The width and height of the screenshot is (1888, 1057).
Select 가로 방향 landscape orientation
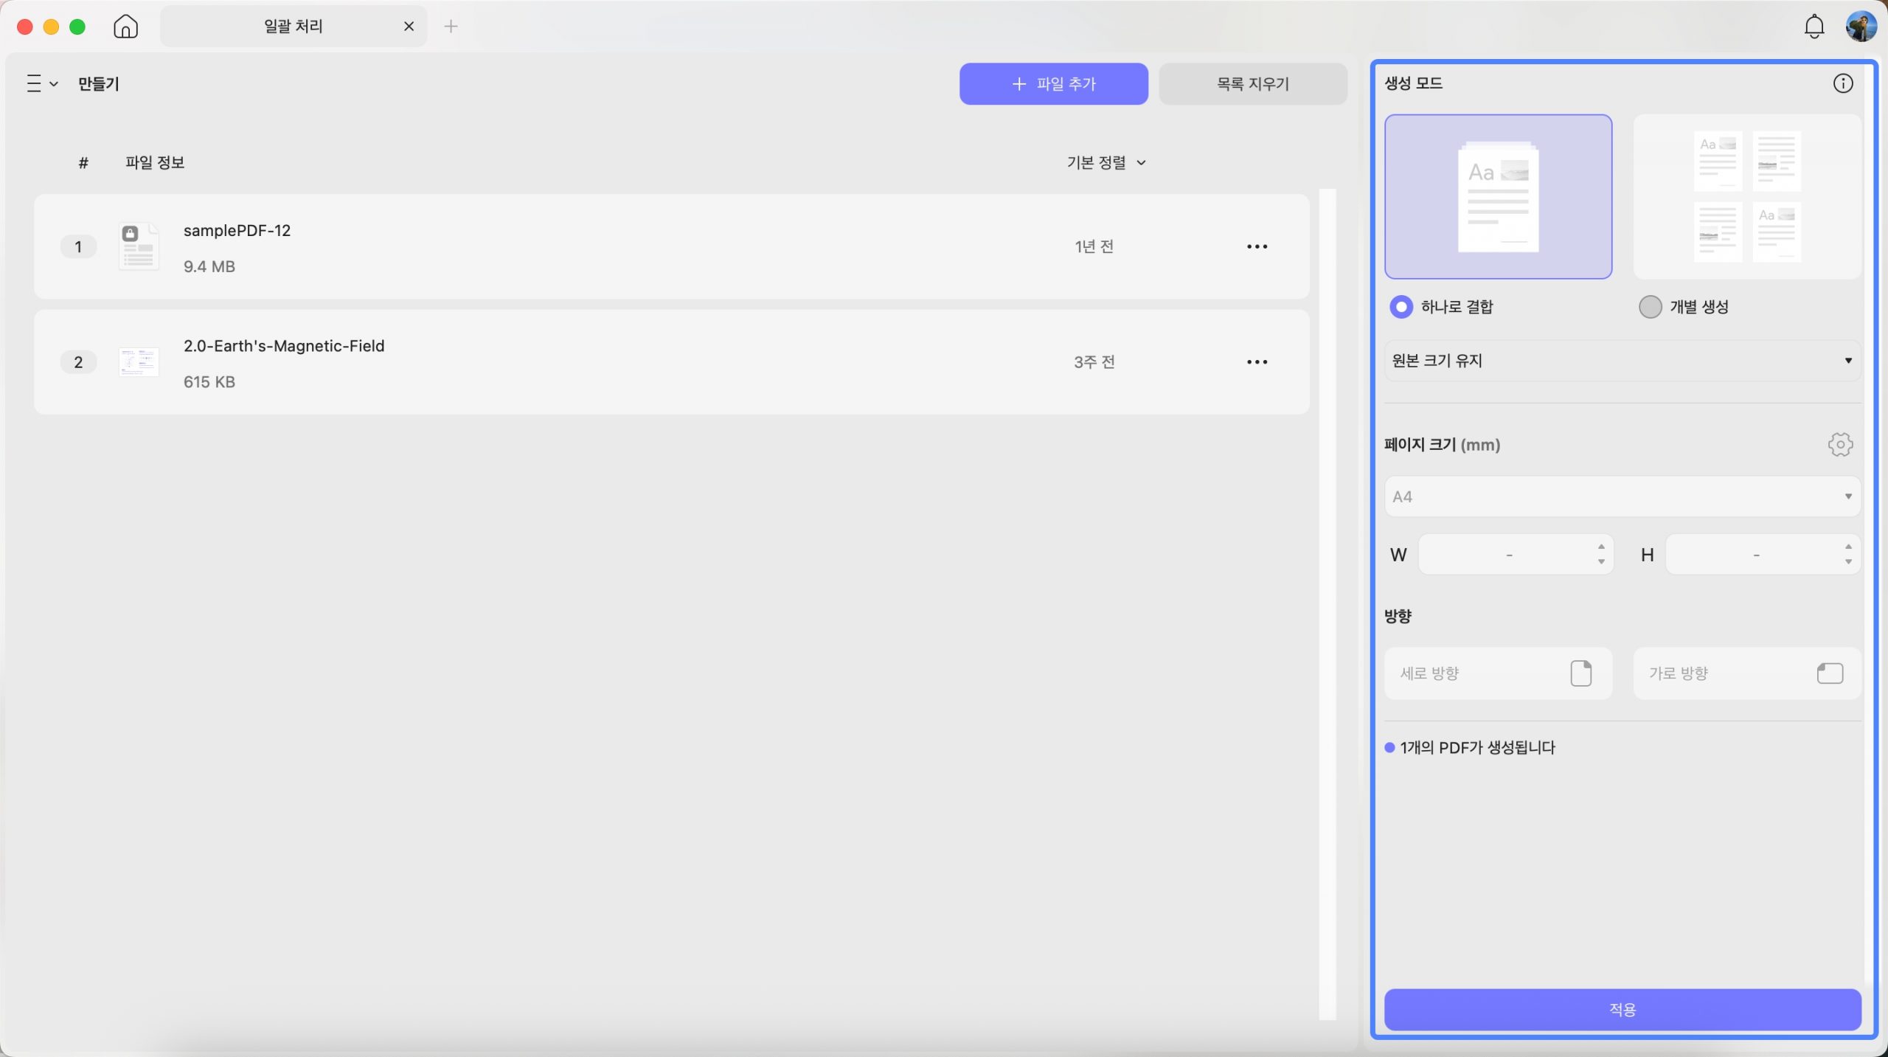click(1746, 673)
